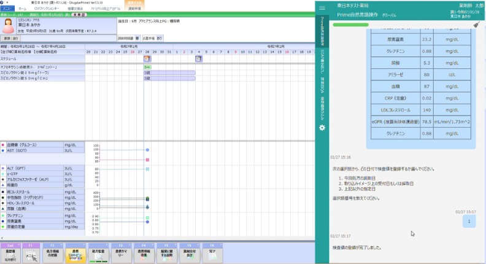Open settings gear in the side panel
This screenshot has height=264, width=486.
click(322, 127)
